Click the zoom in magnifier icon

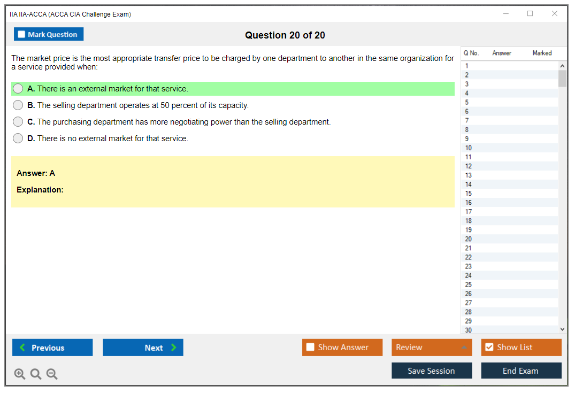[x=20, y=374]
